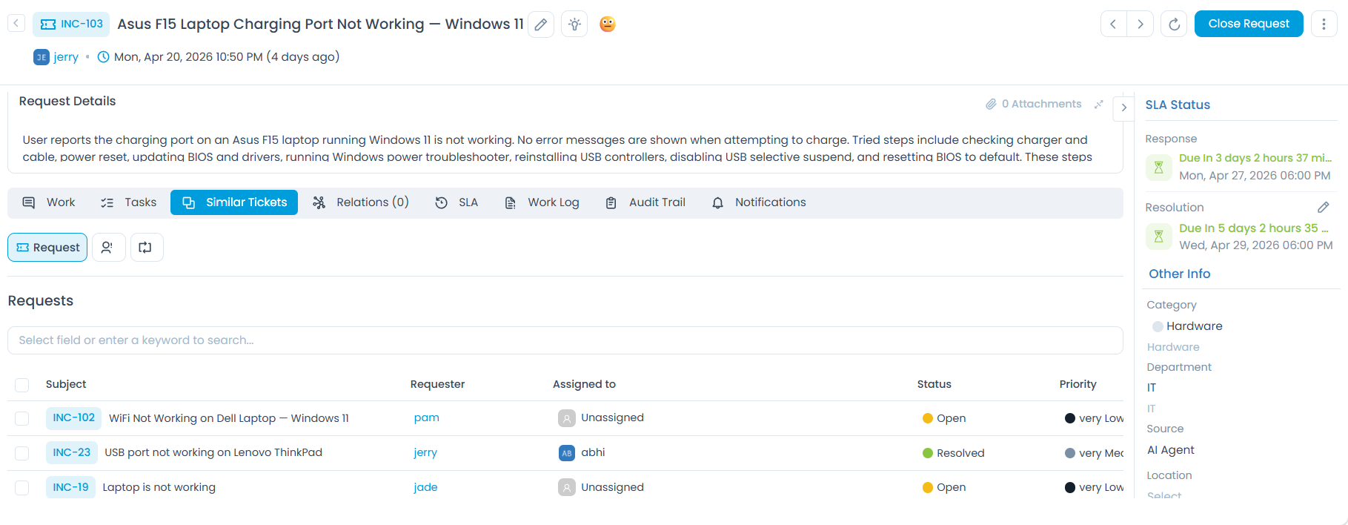1348x525 pixels.
Task: Click the refresh icon near Close Request
Action: point(1174,24)
